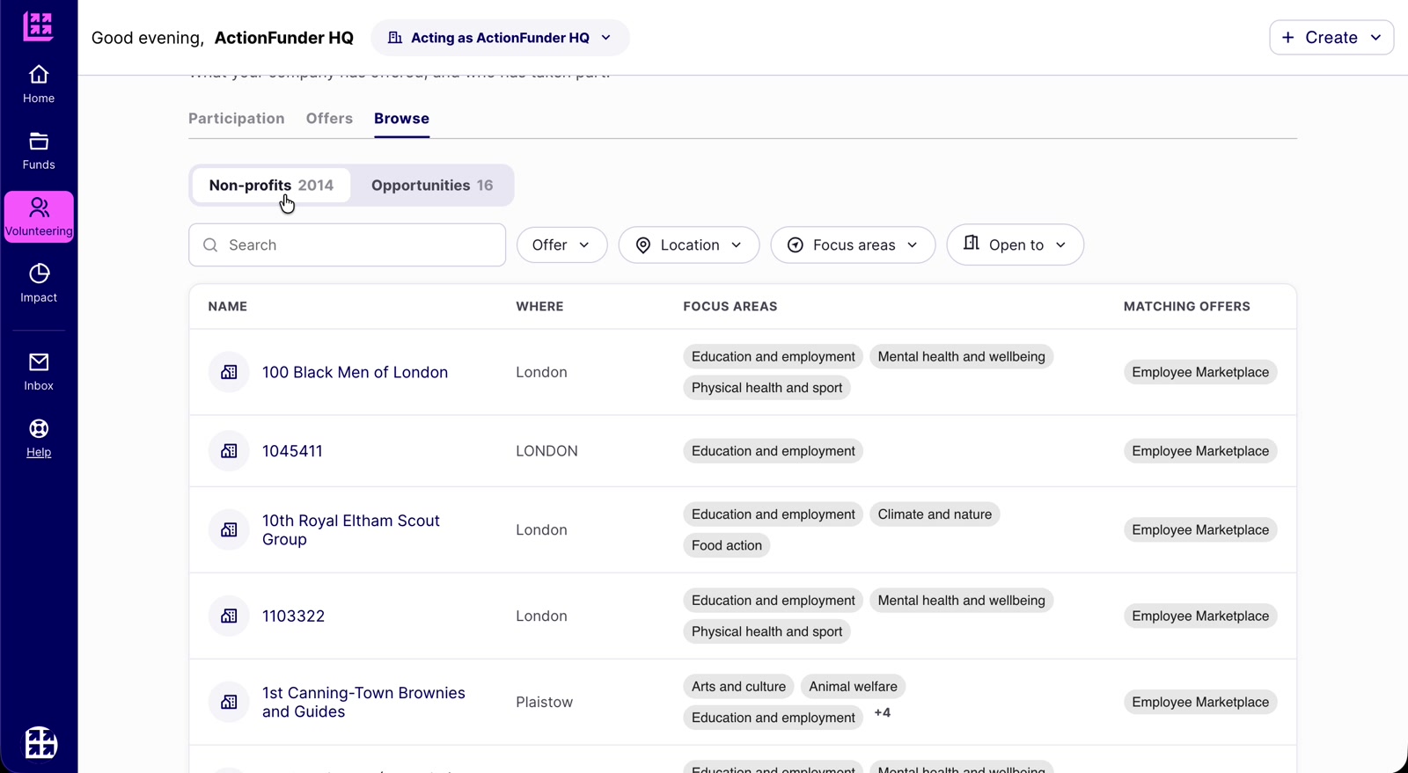
Task: Click Employee Marketplace for 1045411
Action: pos(1200,451)
